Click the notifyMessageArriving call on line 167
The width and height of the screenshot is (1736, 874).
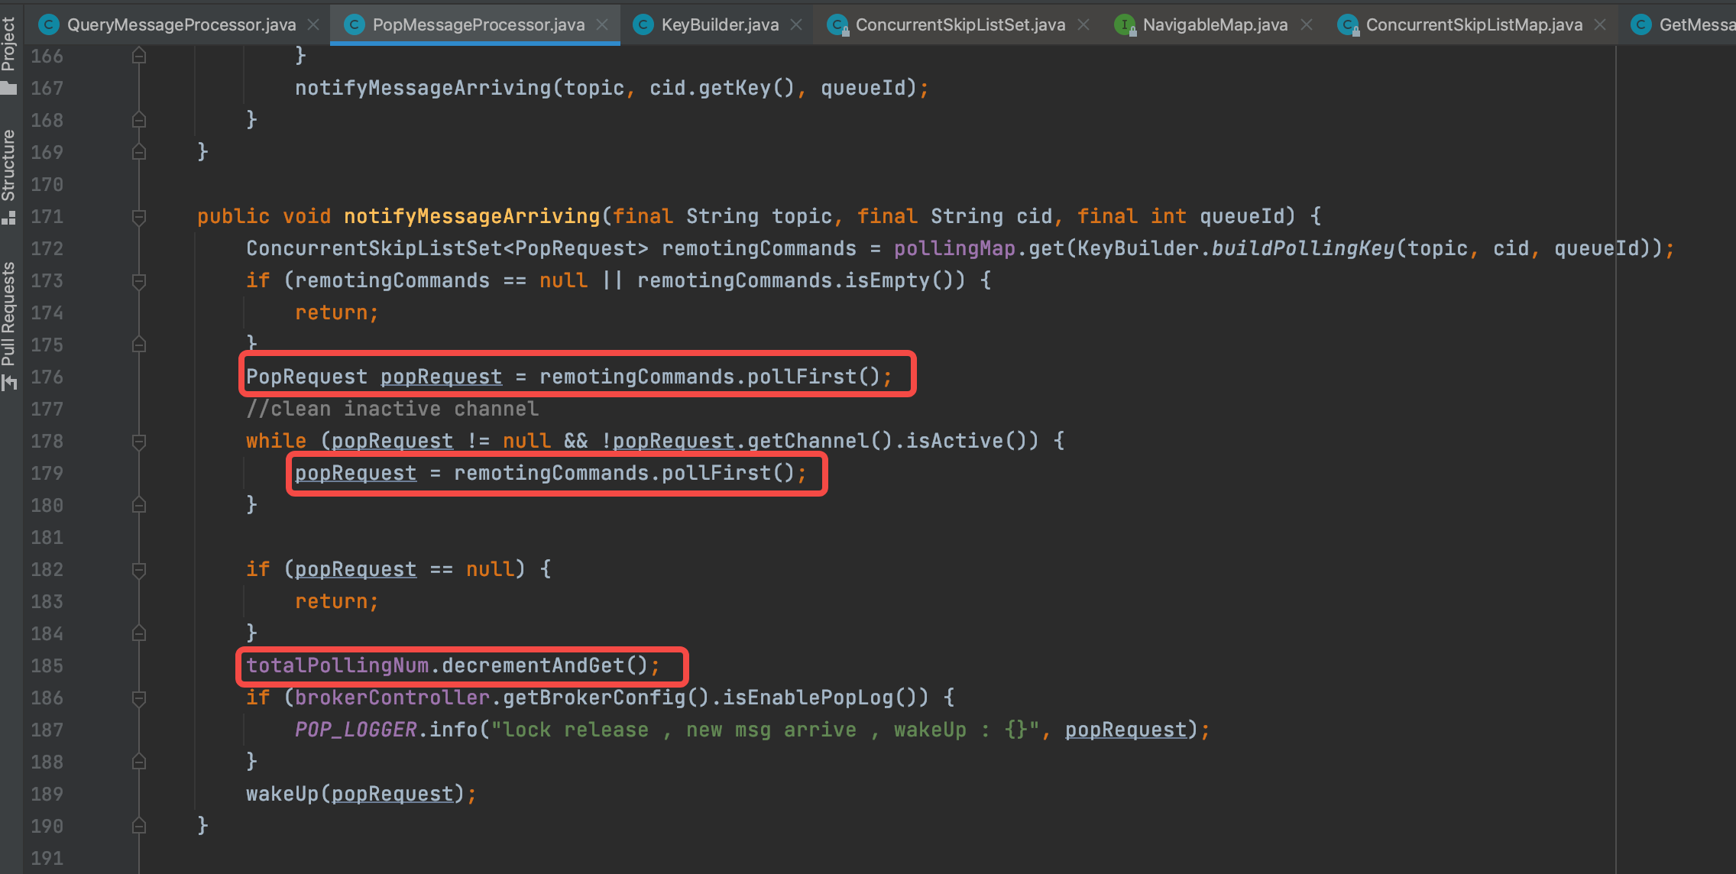tap(423, 89)
